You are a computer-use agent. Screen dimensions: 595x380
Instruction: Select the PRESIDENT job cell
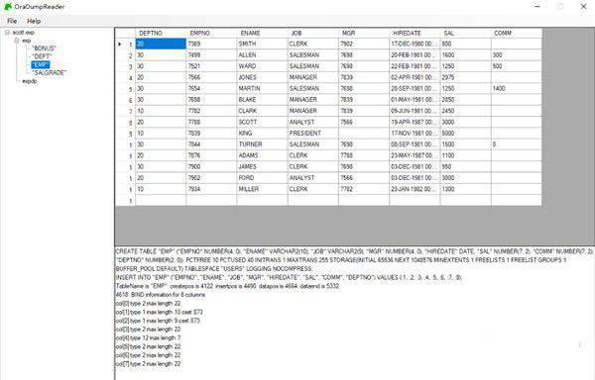click(x=313, y=134)
